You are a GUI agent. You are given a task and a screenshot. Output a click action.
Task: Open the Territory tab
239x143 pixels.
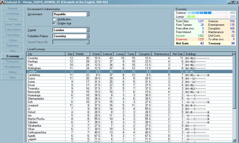click(12, 19)
